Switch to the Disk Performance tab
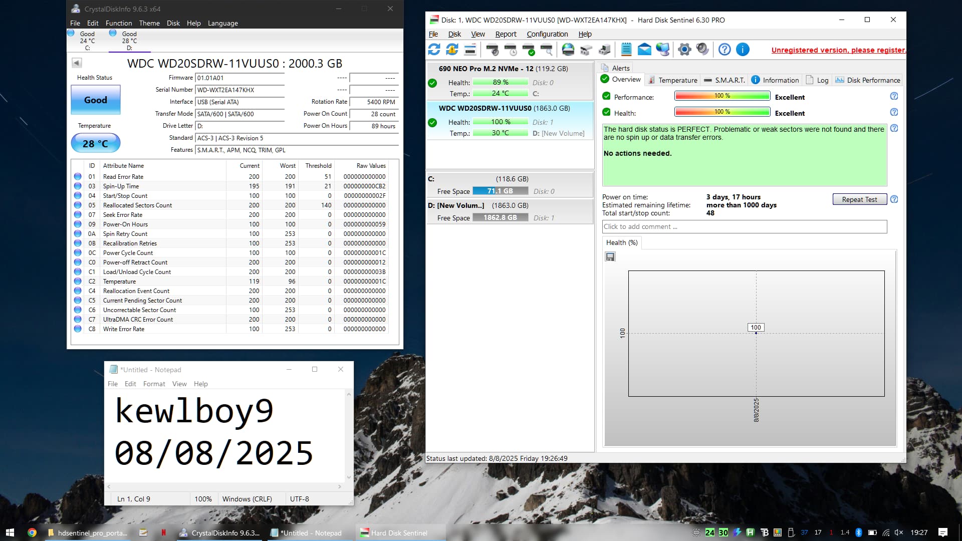962x541 pixels. pos(868,80)
